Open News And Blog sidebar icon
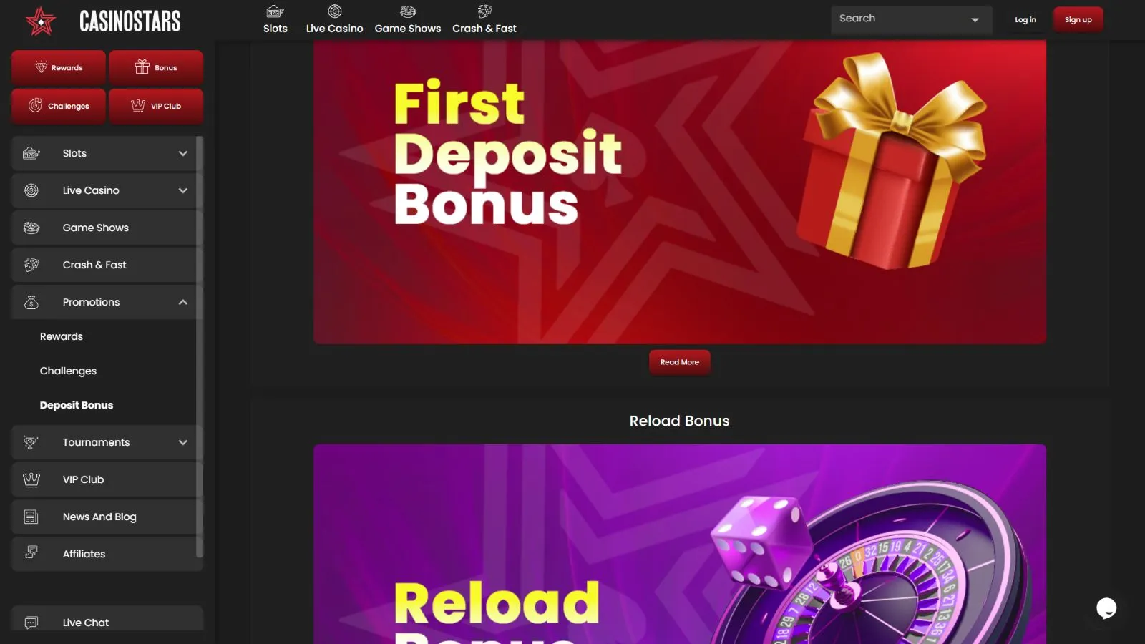1145x644 pixels. pyautogui.click(x=31, y=517)
